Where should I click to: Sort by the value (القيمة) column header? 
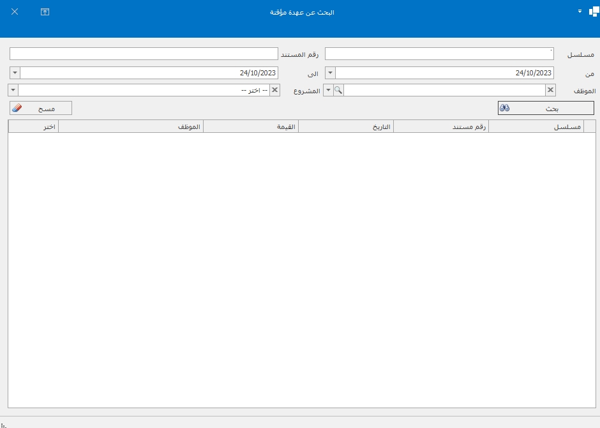point(251,127)
